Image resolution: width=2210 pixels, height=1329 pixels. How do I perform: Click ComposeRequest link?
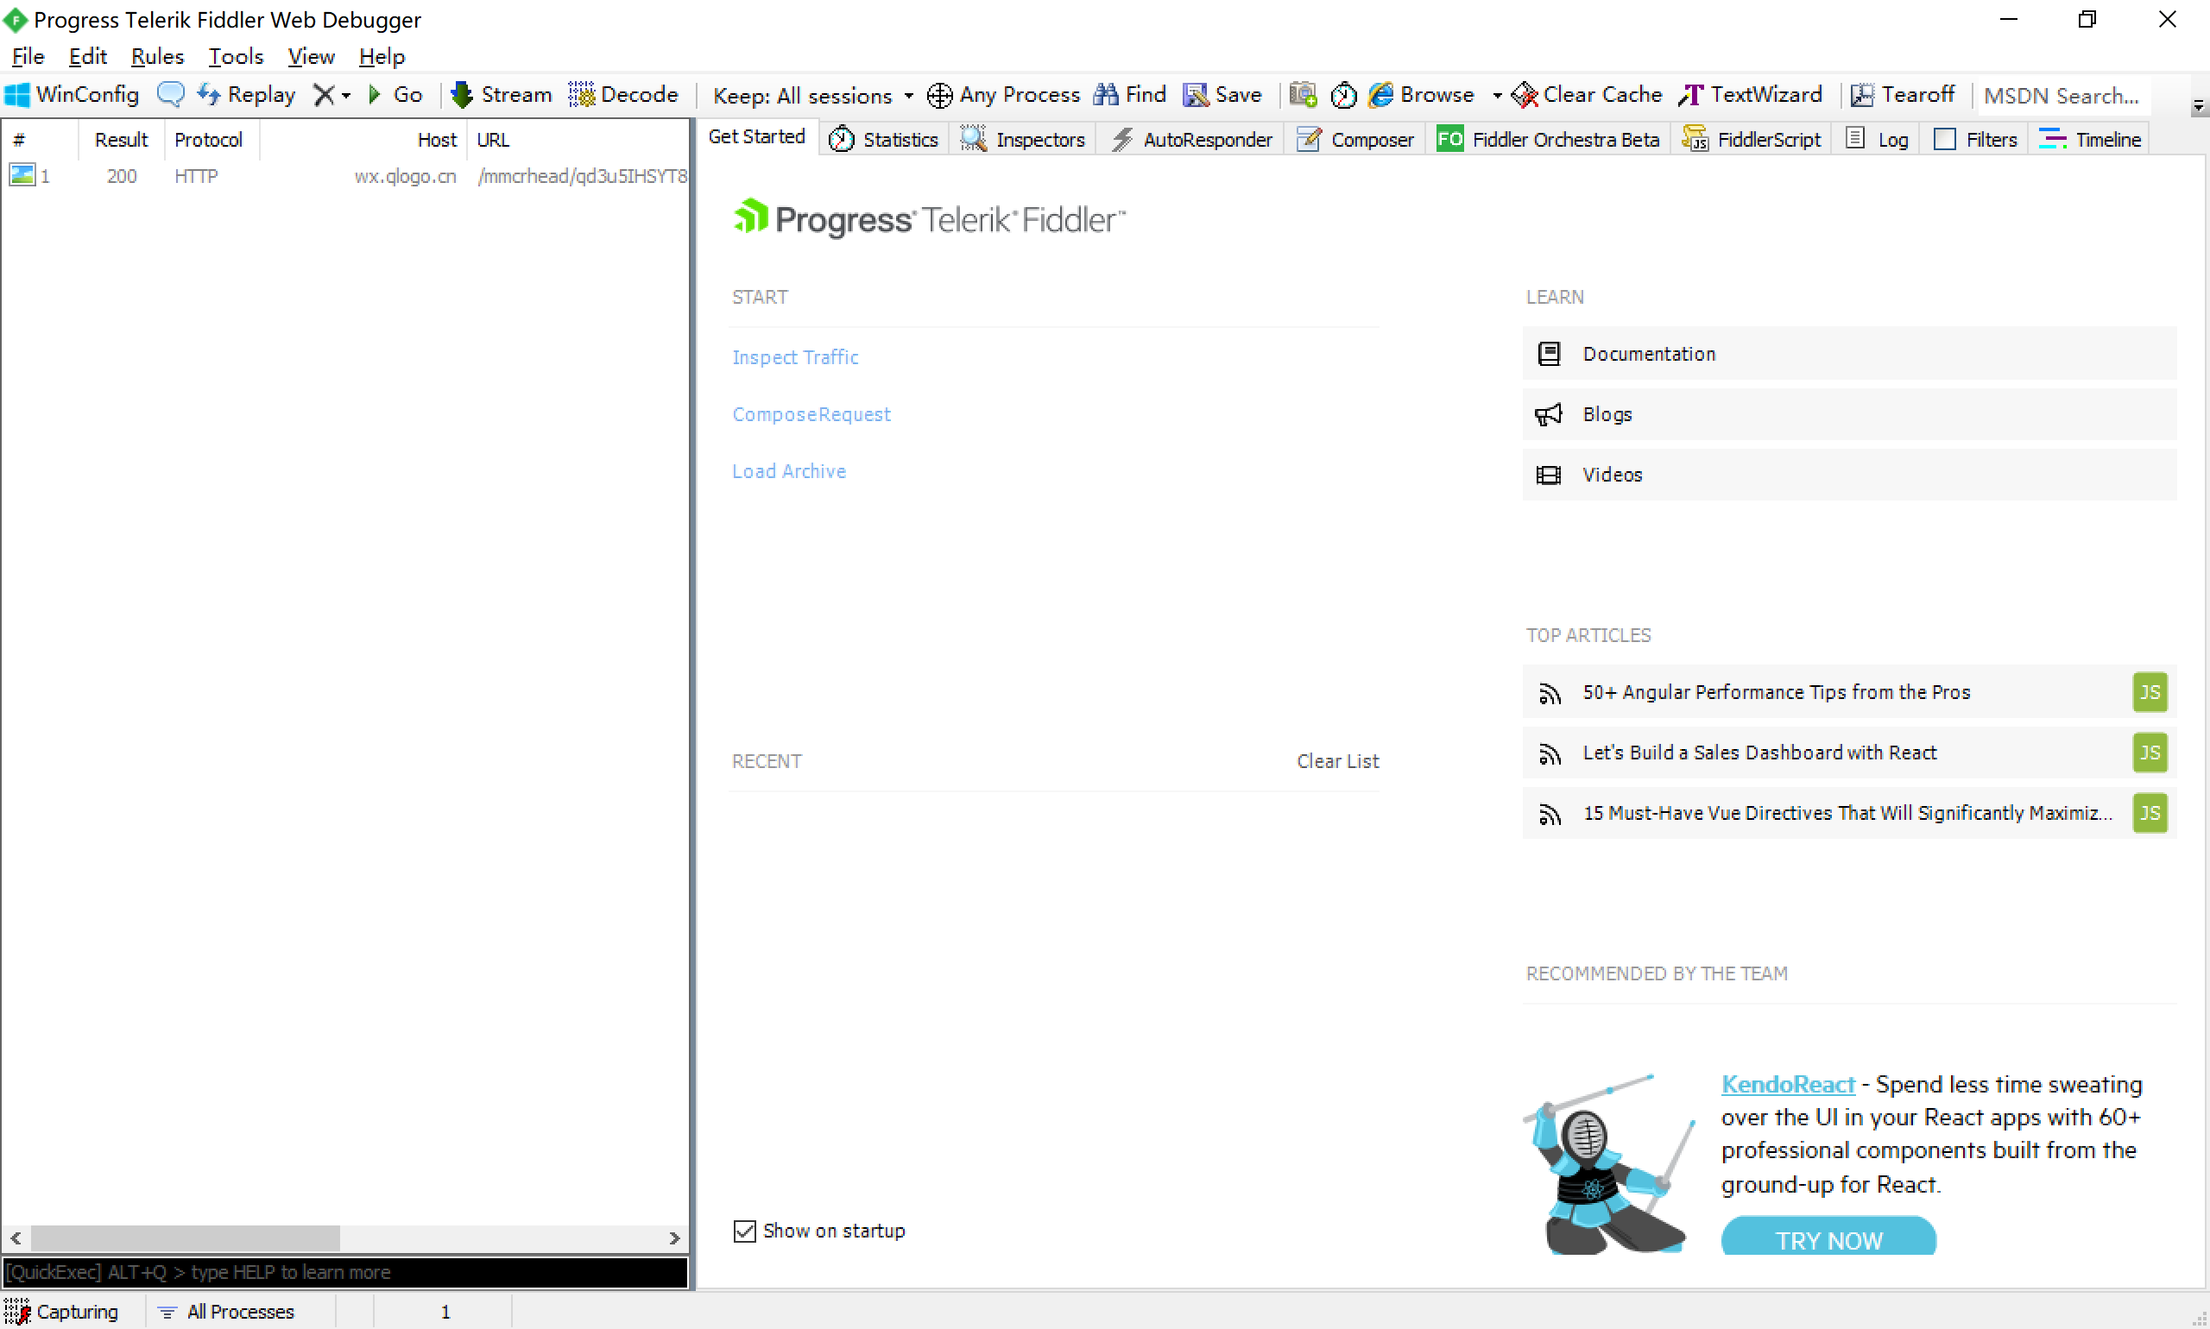tap(811, 414)
